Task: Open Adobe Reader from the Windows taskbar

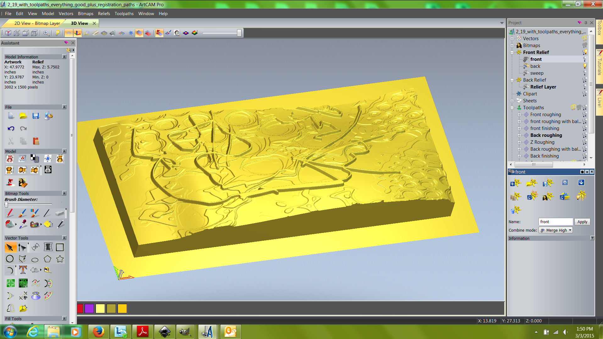Action: [x=142, y=332]
